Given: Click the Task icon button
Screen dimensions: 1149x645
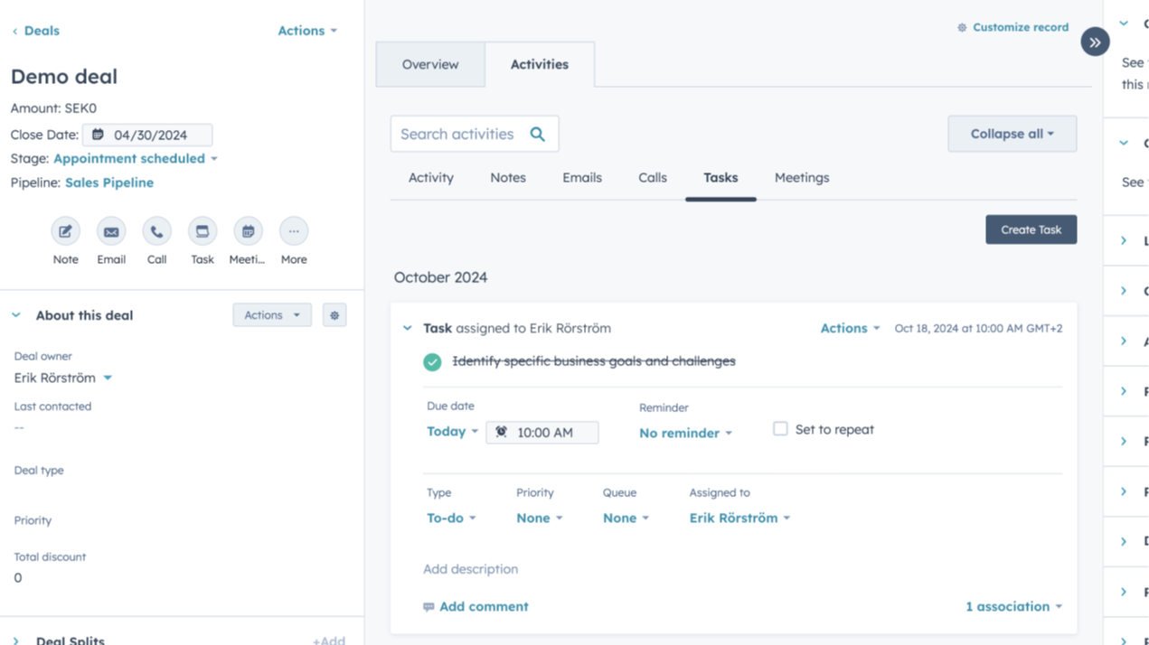Looking at the screenshot, I should point(202,231).
